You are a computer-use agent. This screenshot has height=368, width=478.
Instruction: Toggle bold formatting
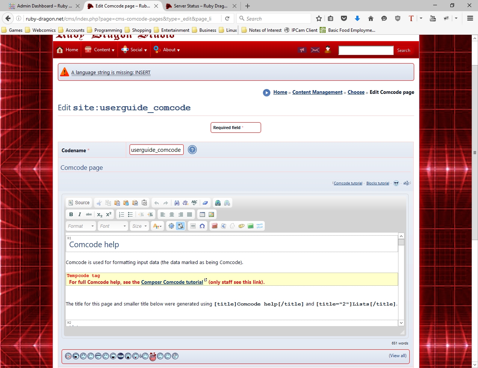pos(71,214)
